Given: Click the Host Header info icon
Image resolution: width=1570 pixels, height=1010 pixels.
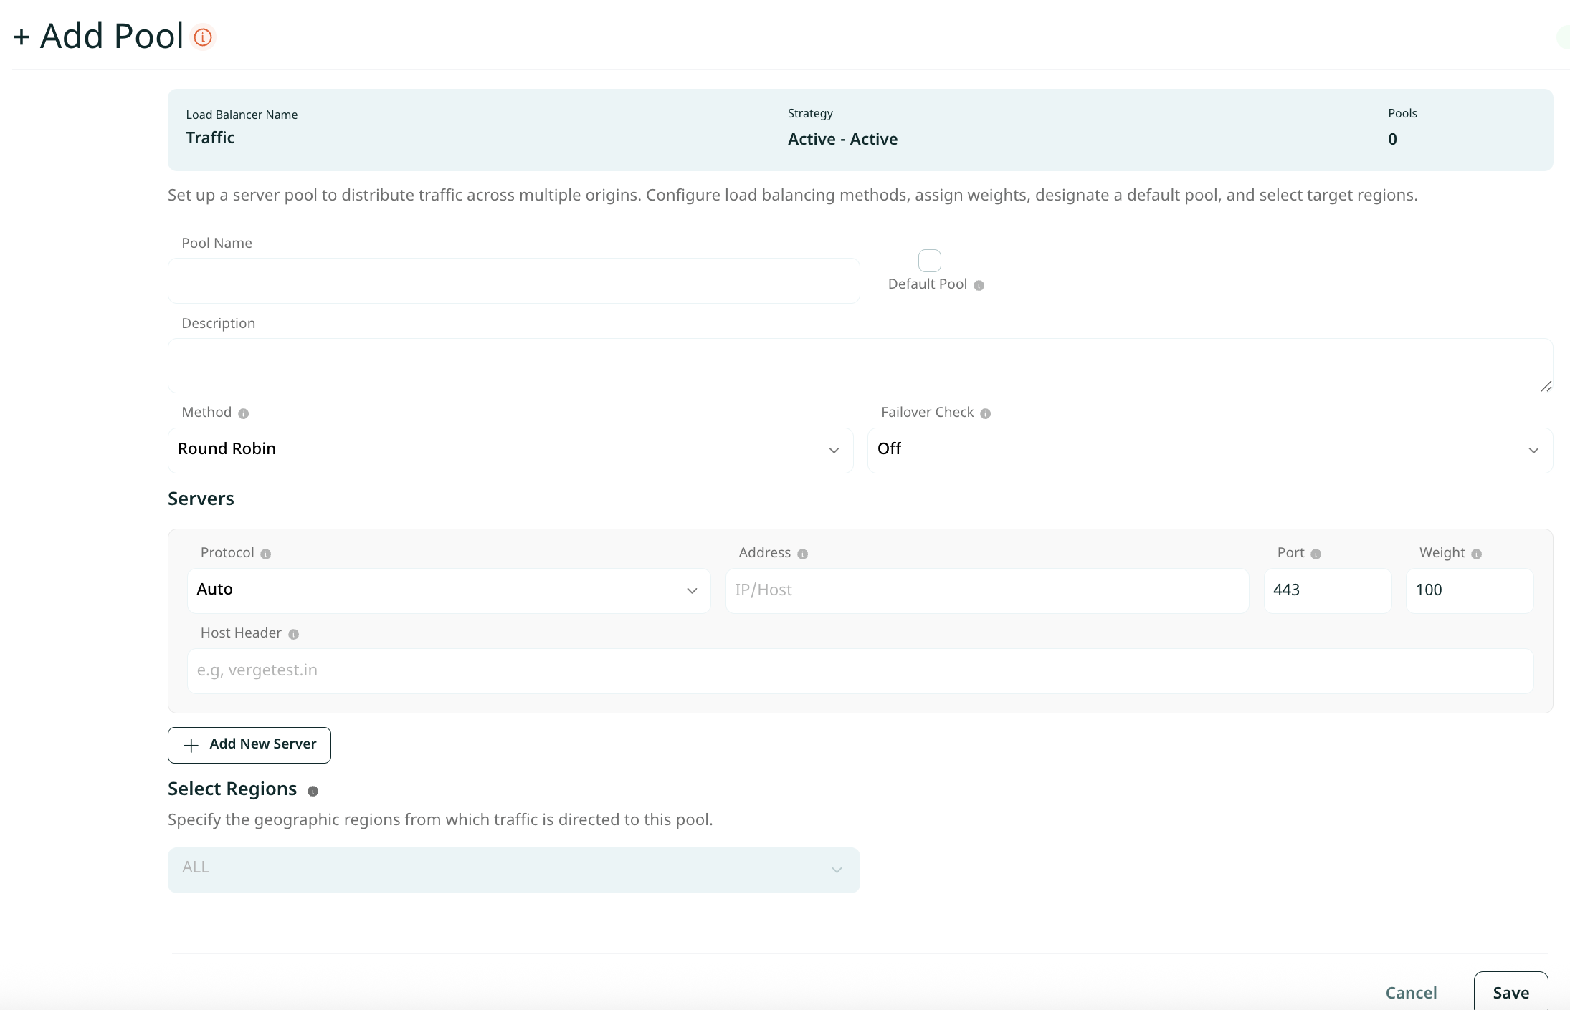Looking at the screenshot, I should point(293,634).
